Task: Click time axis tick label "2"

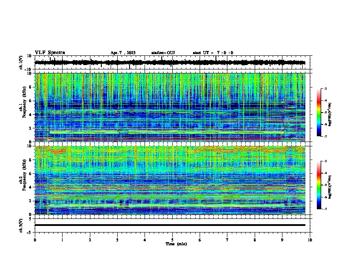Action: click(x=90, y=240)
